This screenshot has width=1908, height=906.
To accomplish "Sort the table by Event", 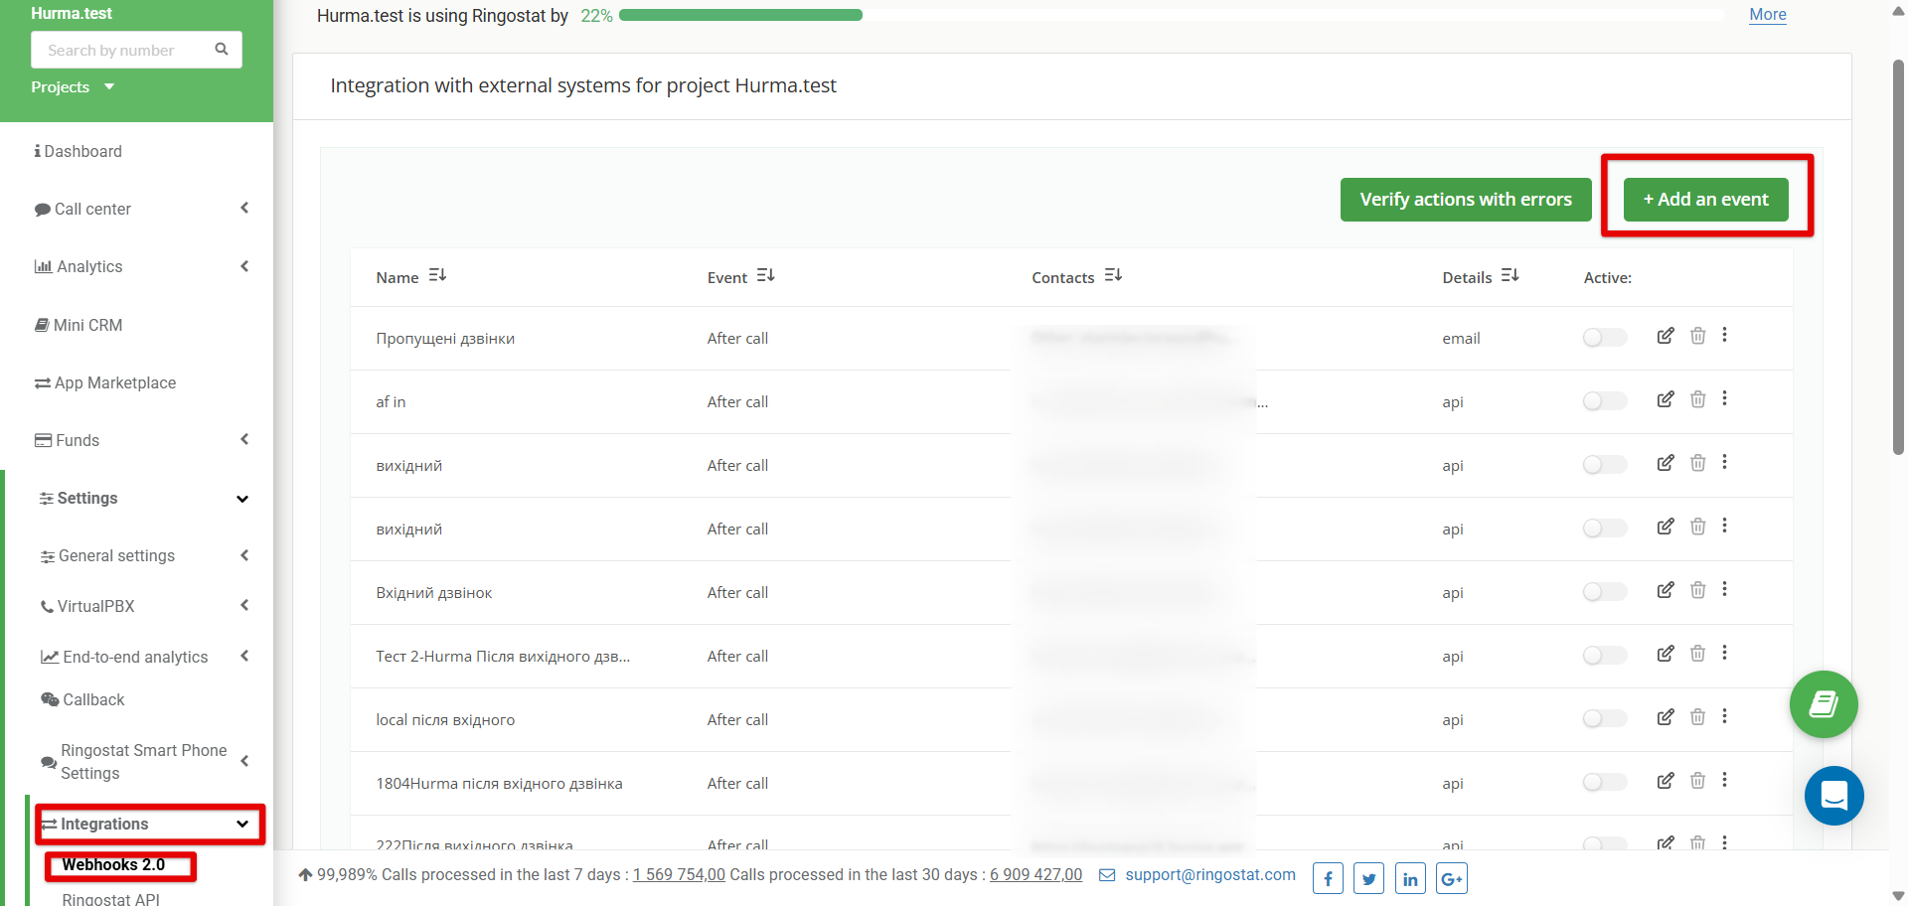I will (x=765, y=275).
